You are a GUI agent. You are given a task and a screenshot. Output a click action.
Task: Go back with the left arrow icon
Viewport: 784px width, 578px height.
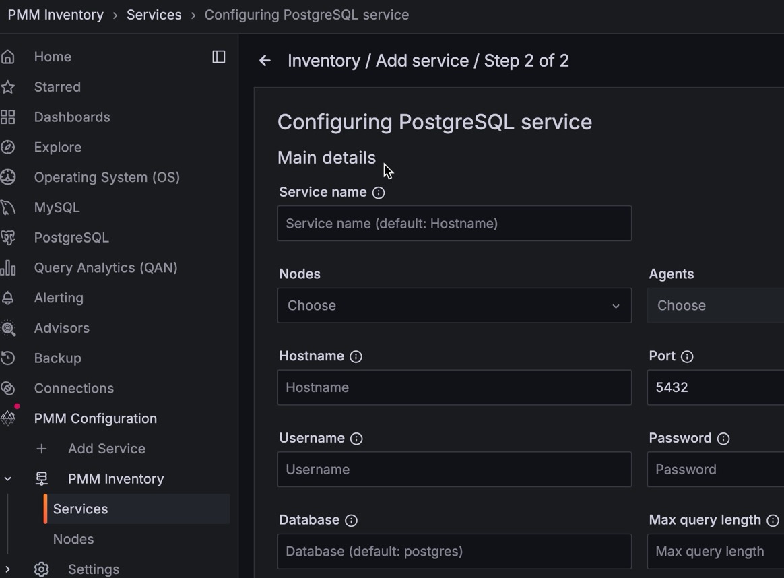[265, 61]
